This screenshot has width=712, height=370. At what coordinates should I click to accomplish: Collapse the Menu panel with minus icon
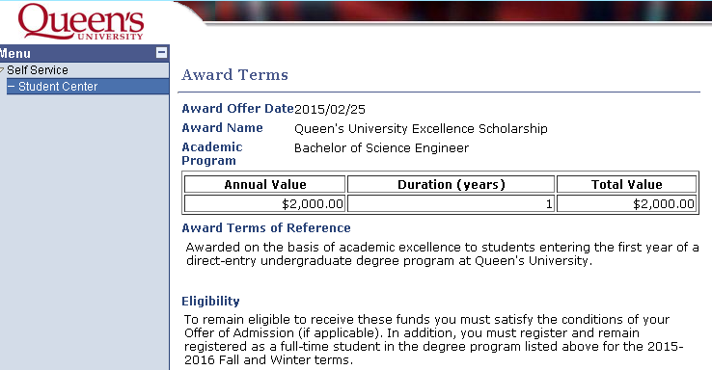point(161,53)
